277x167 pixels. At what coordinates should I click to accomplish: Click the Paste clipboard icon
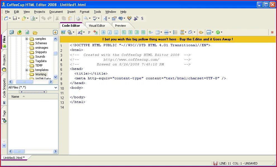click(x=70, y=18)
